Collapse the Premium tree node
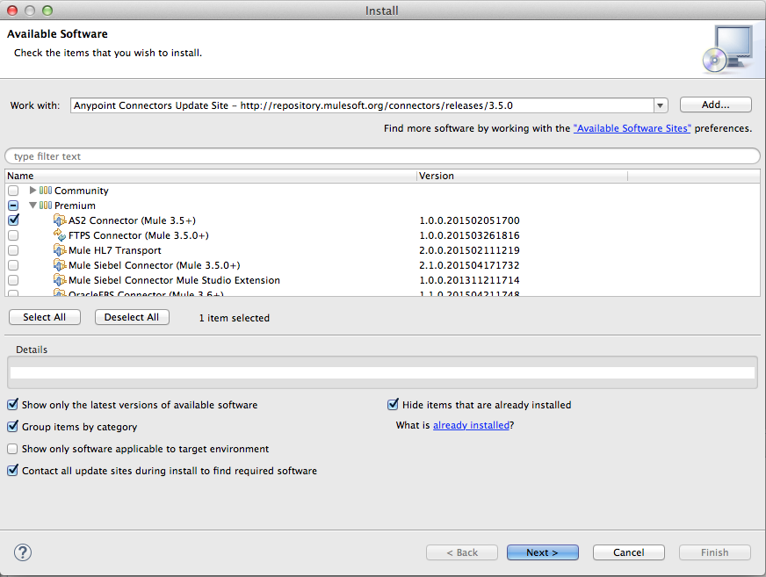 coord(33,205)
